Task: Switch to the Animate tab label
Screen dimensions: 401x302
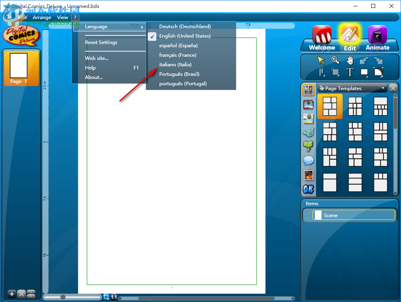Action: (x=378, y=48)
